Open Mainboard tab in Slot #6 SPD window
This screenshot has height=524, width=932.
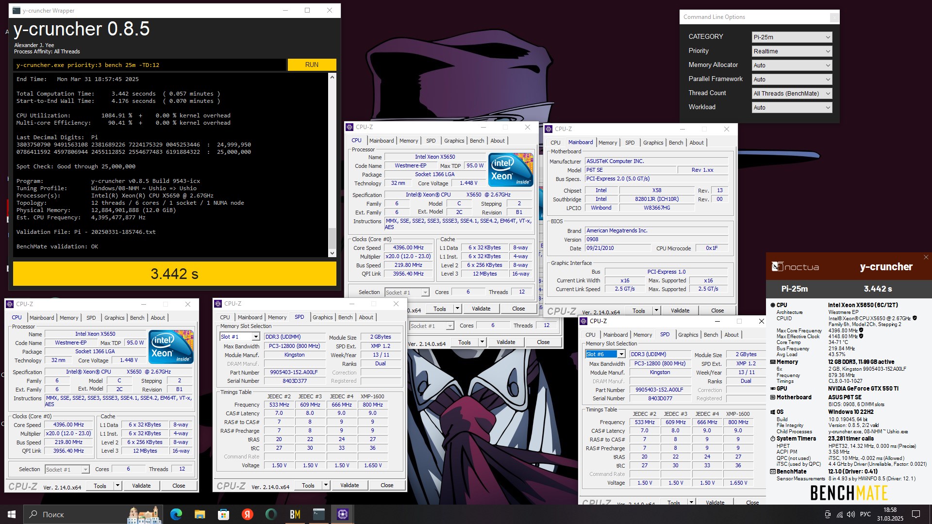[x=616, y=335]
